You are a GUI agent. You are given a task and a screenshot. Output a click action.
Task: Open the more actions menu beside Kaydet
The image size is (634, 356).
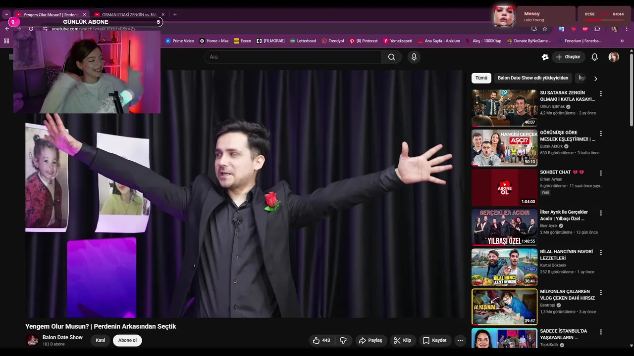pos(460,340)
